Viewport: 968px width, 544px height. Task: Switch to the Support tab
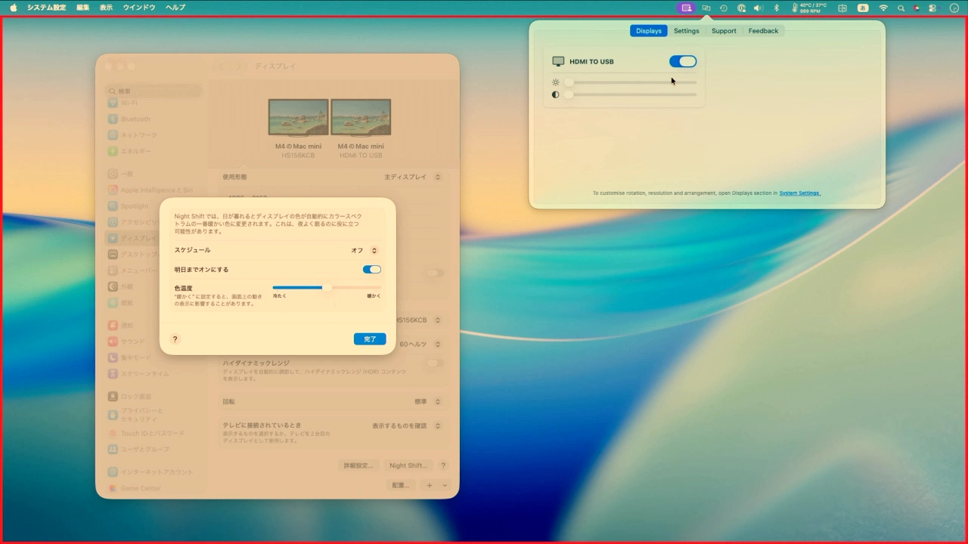[x=723, y=31]
